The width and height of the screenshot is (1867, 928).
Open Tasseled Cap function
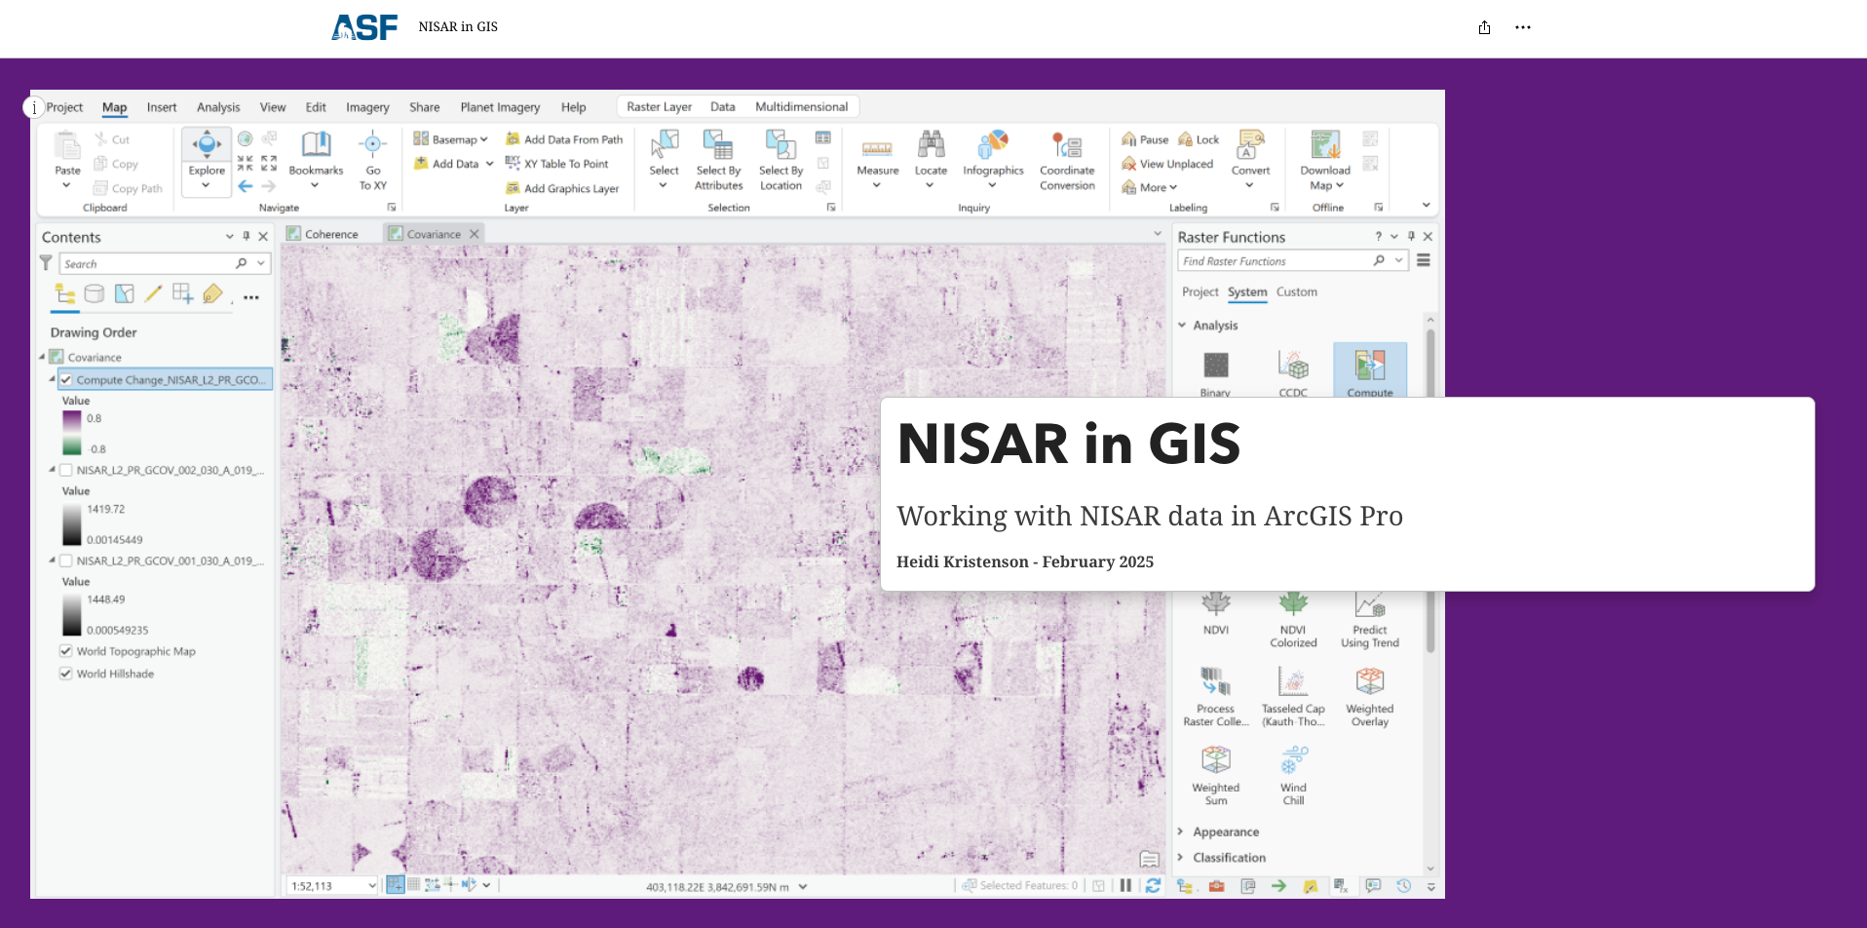tap(1293, 697)
